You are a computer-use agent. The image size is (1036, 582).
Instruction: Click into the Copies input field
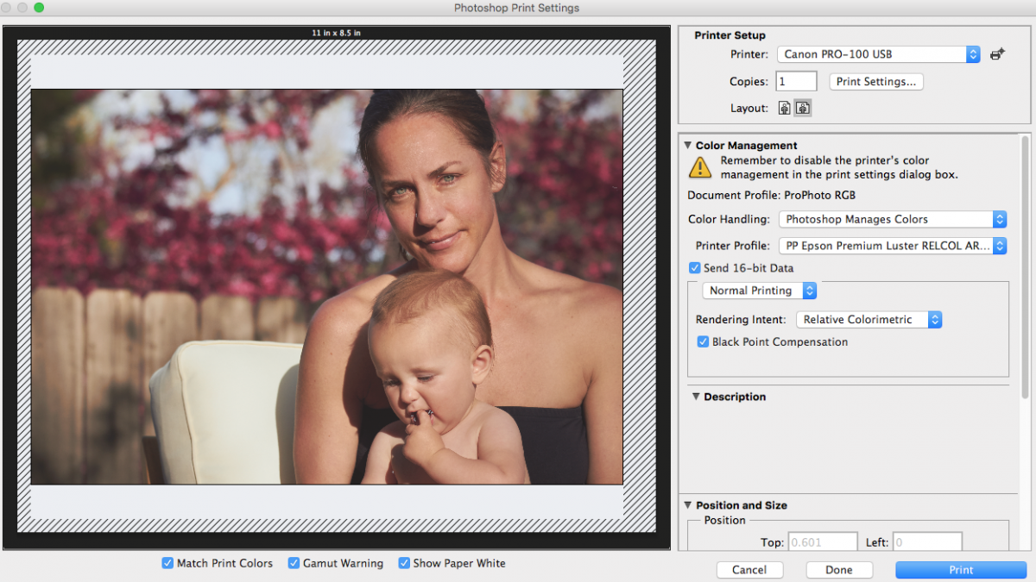[795, 82]
